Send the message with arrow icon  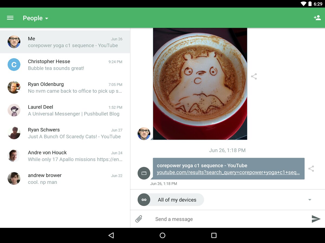[x=316, y=219]
